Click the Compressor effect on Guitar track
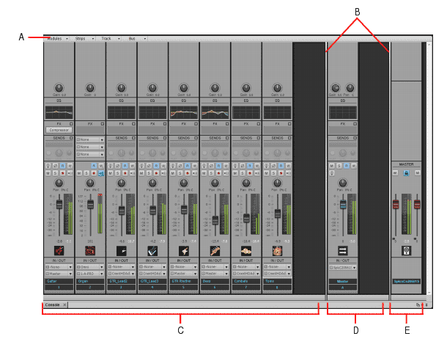This screenshot has height=350, width=447. (59, 130)
